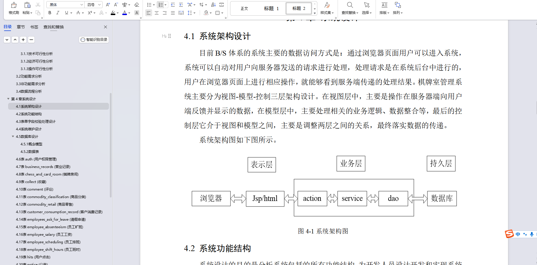Click the Sogou input method S icon
537x265 pixels.
click(509, 234)
